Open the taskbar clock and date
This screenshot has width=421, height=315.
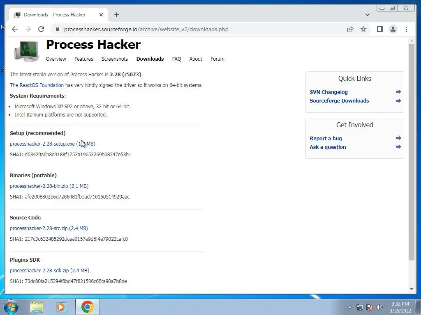(400, 307)
